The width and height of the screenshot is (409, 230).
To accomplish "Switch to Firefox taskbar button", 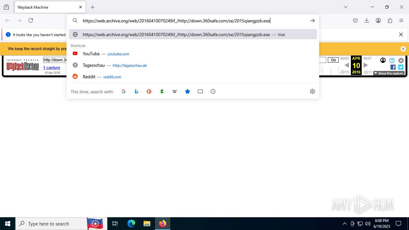I will [x=163, y=224].
